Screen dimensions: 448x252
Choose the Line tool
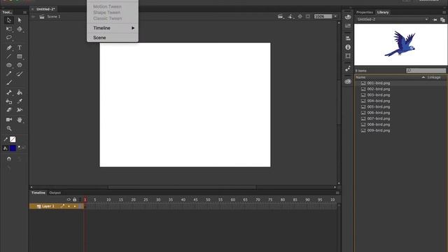(9, 57)
